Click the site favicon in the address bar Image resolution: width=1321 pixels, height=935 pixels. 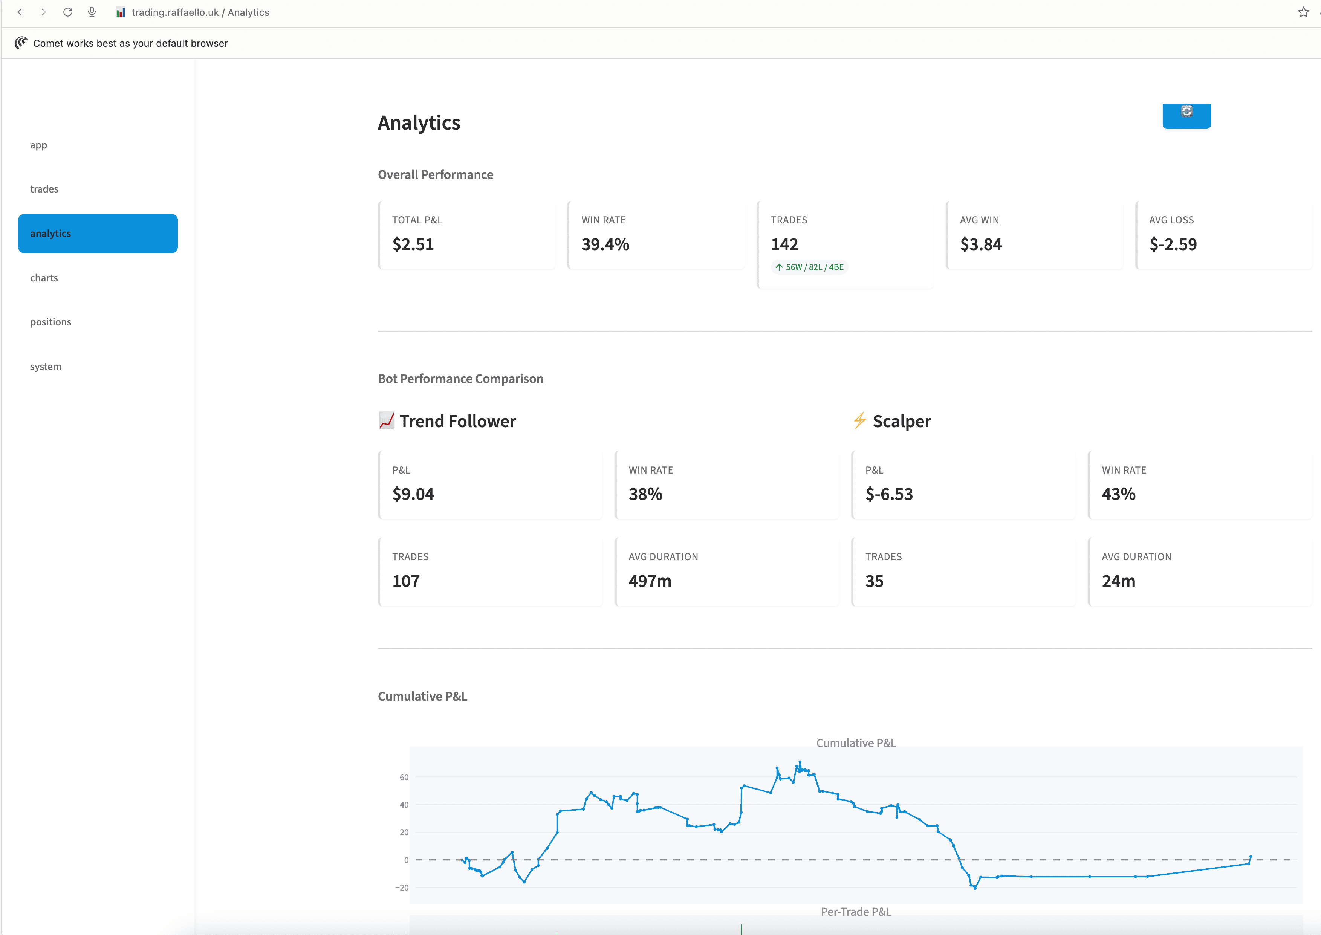(x=120, y=12)
